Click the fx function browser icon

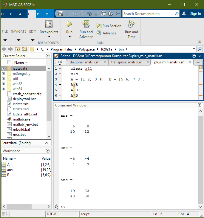coord(57,206)
